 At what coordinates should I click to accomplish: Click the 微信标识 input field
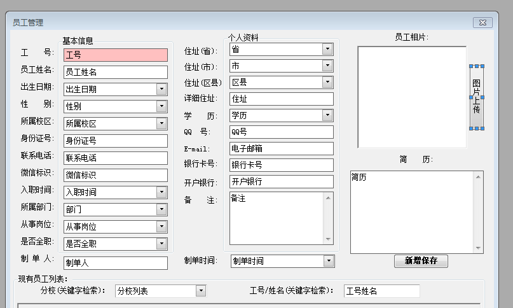116,175
